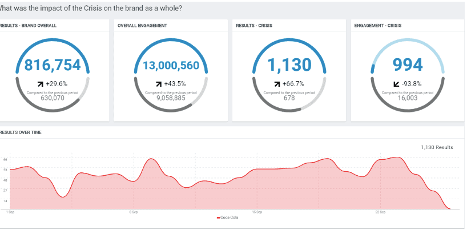The image size is (467, 234).
Task: Click the Engagement - Crisis card title
Action: click(x=379, y=26)
